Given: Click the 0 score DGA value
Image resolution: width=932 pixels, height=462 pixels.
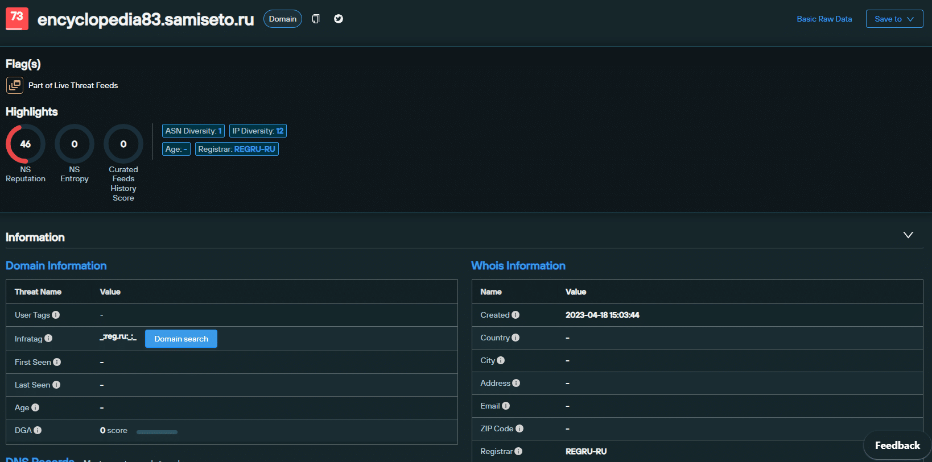Looking at the screenshot, I should pos(114,430).
